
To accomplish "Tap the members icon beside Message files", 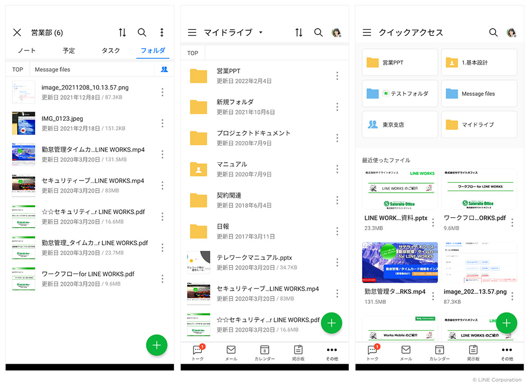I will (x=164, y=69).
